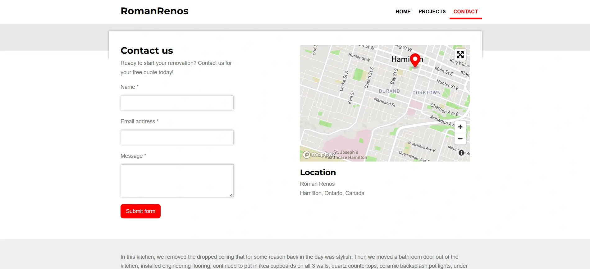Zoom out on the map

coord(460,139)
